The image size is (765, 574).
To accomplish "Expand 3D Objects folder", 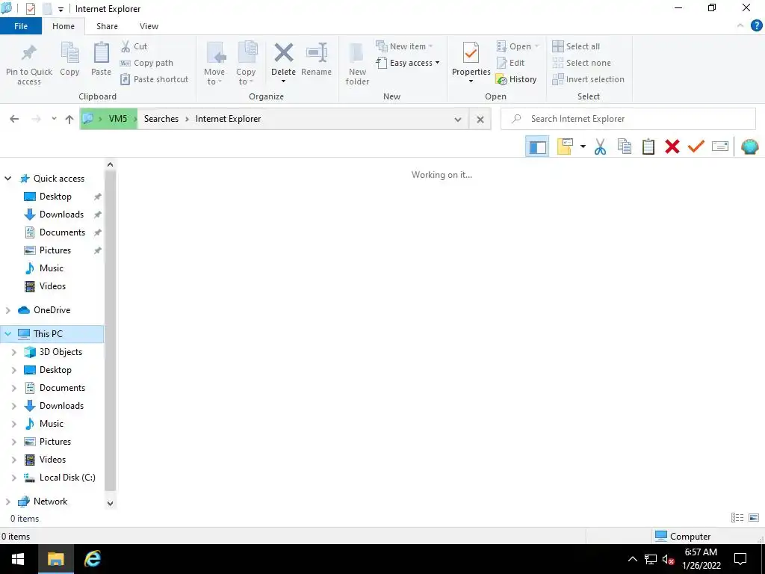I will pyautogui.click(x=13, y=352).
